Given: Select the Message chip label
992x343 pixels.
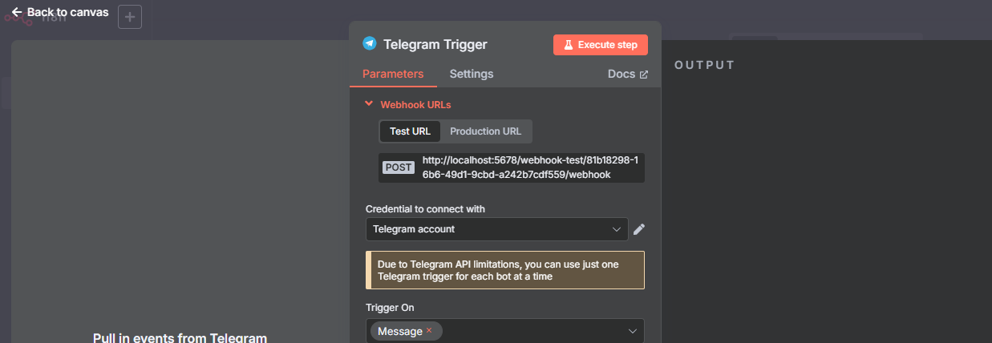Looking at the screenshot, I should (399, 331).
